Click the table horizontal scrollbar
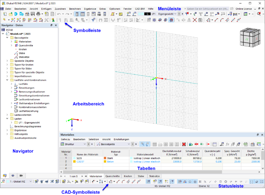Viewport: 265px width, 195px height. pos(143,172)
